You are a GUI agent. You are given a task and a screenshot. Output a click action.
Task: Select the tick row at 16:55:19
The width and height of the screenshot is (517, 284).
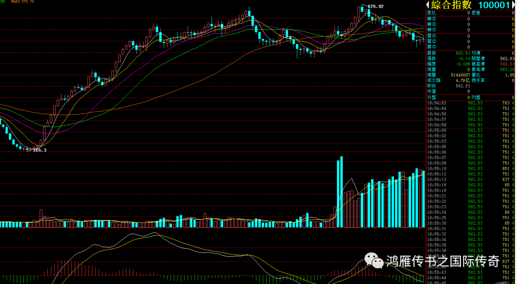(x=471, y=190)
